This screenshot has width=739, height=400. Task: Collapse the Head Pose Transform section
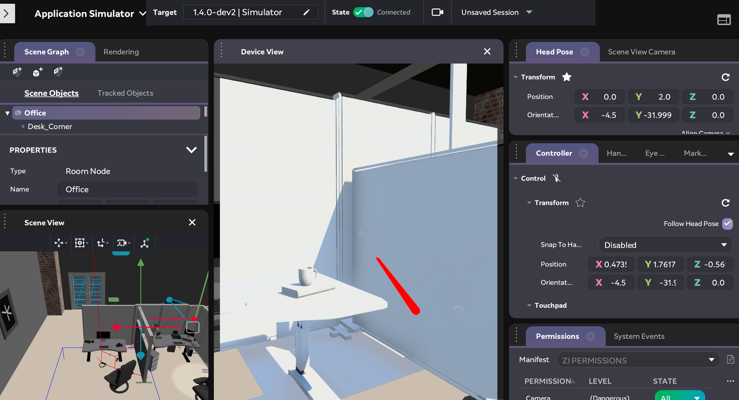[516, 77]
